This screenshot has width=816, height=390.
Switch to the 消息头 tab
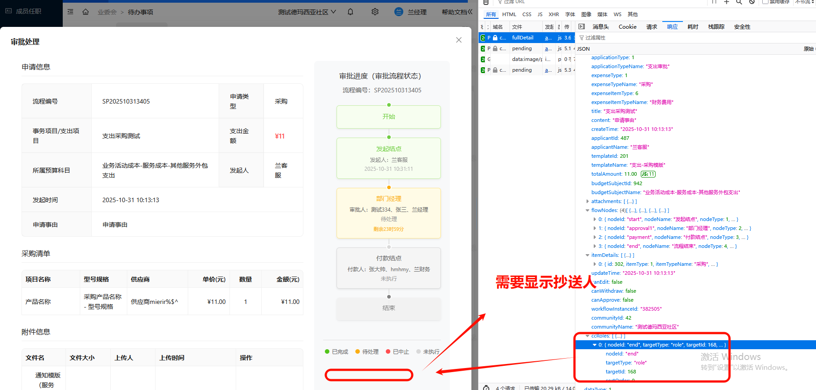[600, 27]
